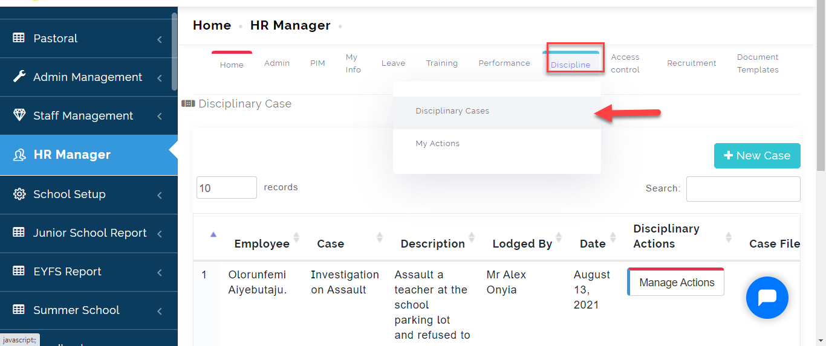Screen dimensions: 826x346
Task: Open the blue chat bubble widget
Action: 767,298
